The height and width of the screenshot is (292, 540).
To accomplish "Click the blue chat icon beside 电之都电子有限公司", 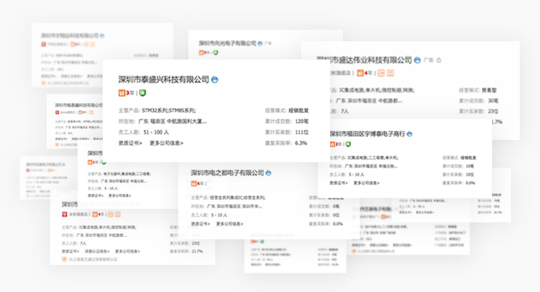I will tap(268, 173).
